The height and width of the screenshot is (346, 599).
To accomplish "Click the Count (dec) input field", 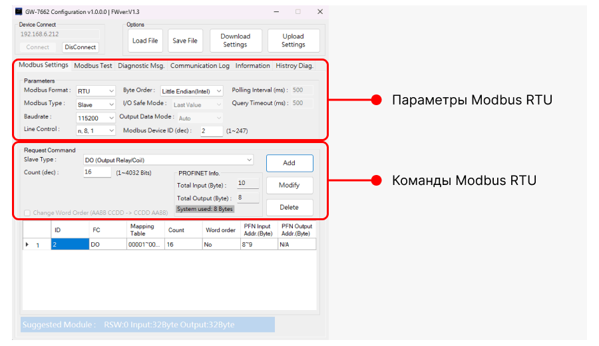I will (97, 172).
